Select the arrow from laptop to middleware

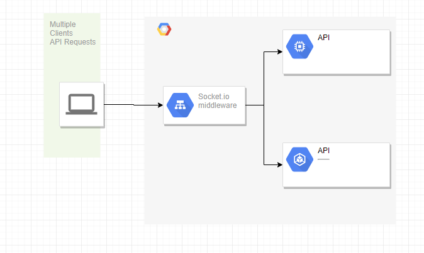(x=133, y=105)
